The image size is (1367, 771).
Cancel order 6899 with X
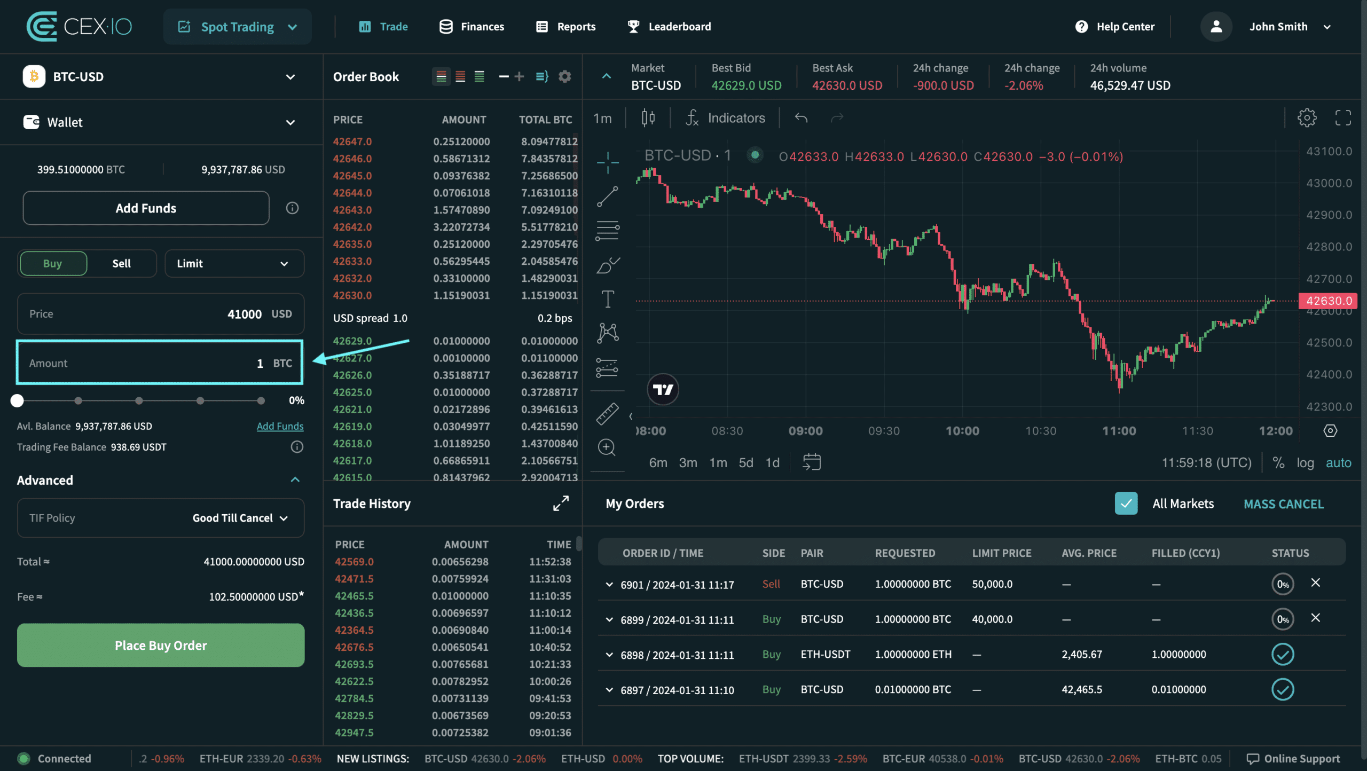(1316, 618)
